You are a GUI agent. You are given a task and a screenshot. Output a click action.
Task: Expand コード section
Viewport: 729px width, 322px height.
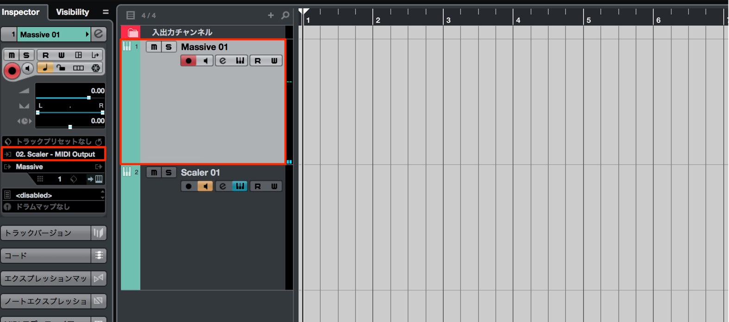(45, 255)
